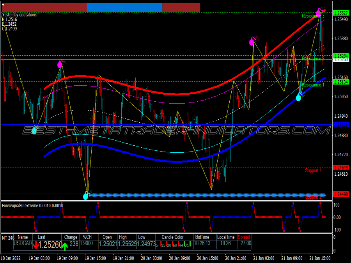
Task: Click the Open value 1.25021
Action: click(108, 244)
